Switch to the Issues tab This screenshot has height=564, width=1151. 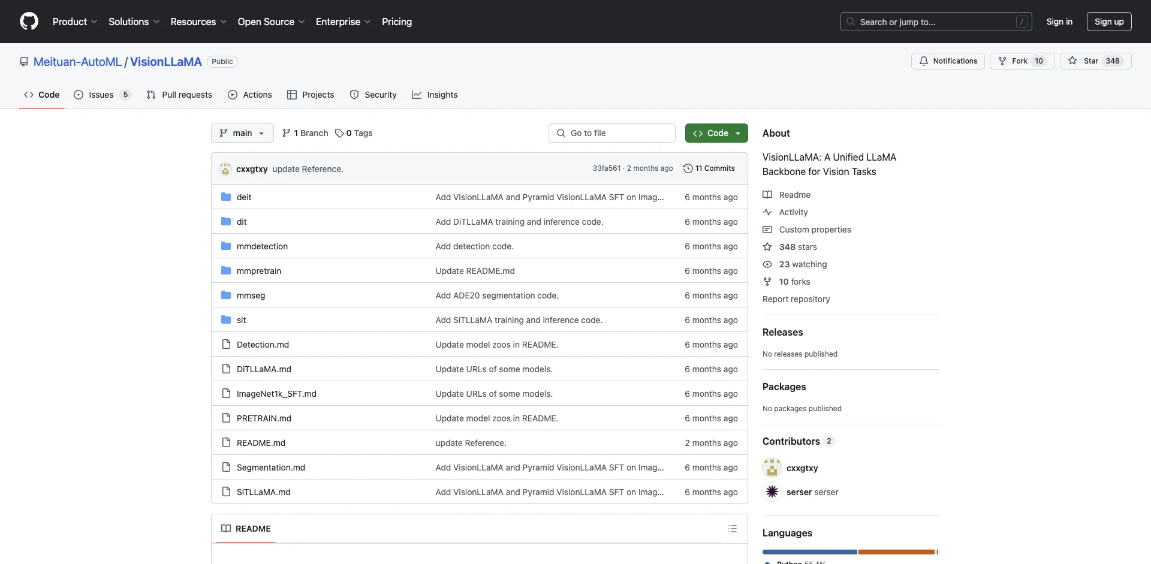[x=102, y=95]
